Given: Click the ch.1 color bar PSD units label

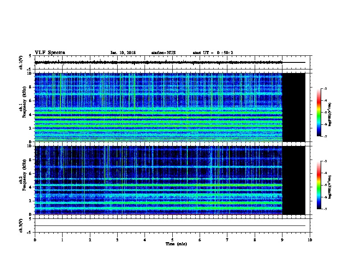Looking at the screenshot, I should coord(330,114).
